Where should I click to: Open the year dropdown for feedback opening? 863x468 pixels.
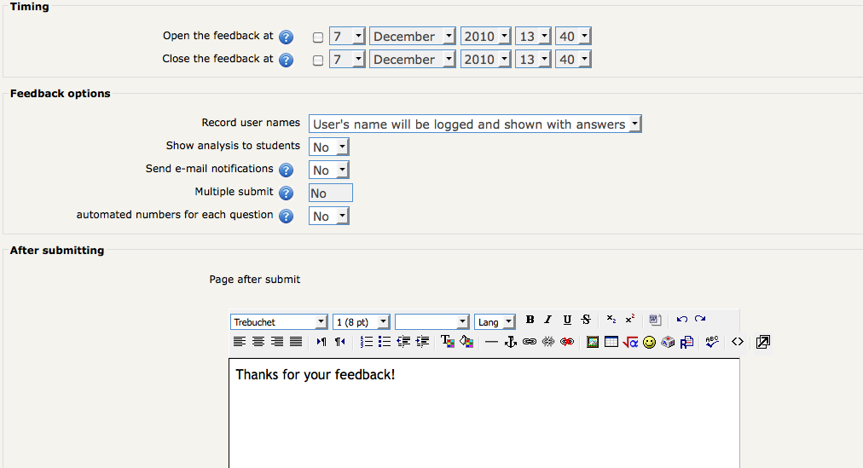pos(485,37)
